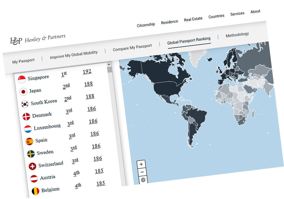Image resolution: width=284 pixels, height=199 pixels.
Task: Click the globe reset view icon
Action: point(143,180)
